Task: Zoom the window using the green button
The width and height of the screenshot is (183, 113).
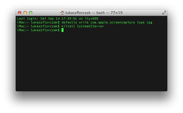Action: (x=31, y=13)
